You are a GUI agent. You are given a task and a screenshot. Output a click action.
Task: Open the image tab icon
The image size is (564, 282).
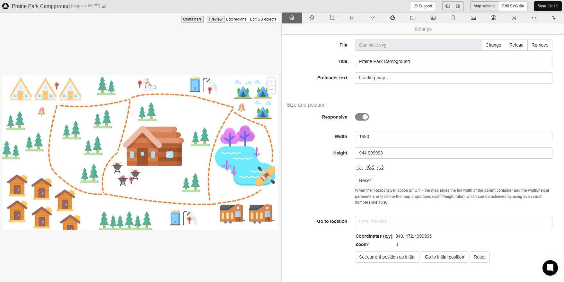pos(473,18)
